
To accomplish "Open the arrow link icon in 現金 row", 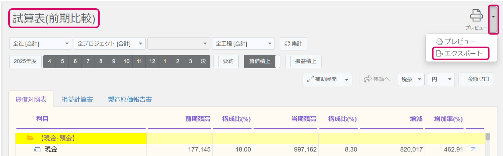I will coord(473,149).
